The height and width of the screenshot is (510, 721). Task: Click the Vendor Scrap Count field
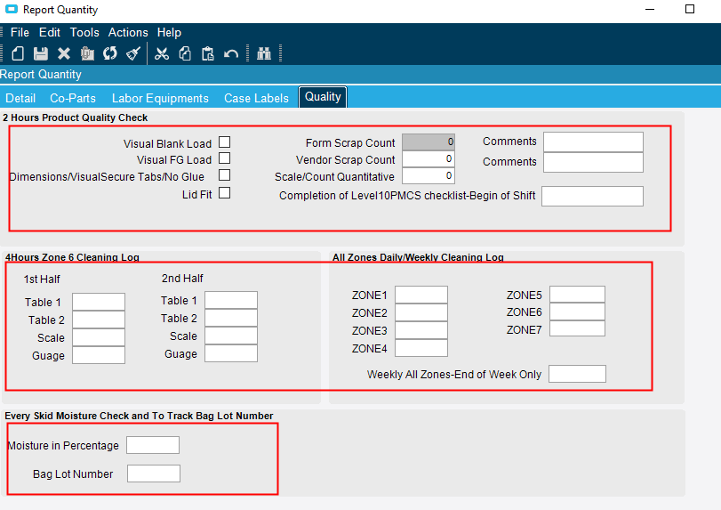[x=428, y=159]
